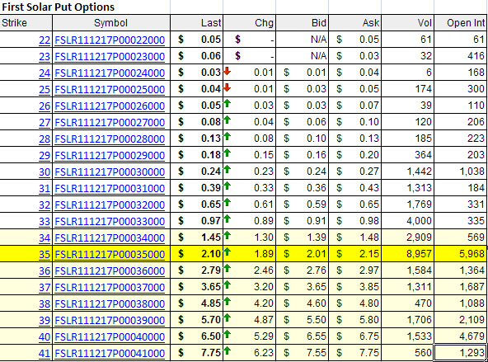This screenshot has width=488, height=362.
Task: Click the highlighted strike 35 link
Action: pos(45,255)
